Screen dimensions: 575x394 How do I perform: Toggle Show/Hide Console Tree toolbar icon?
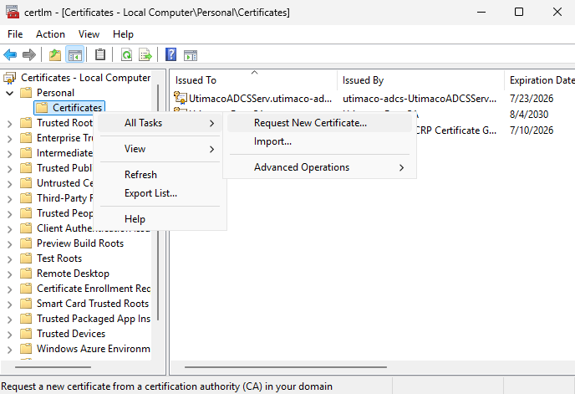pyautogui.click(x=74, y=55)
